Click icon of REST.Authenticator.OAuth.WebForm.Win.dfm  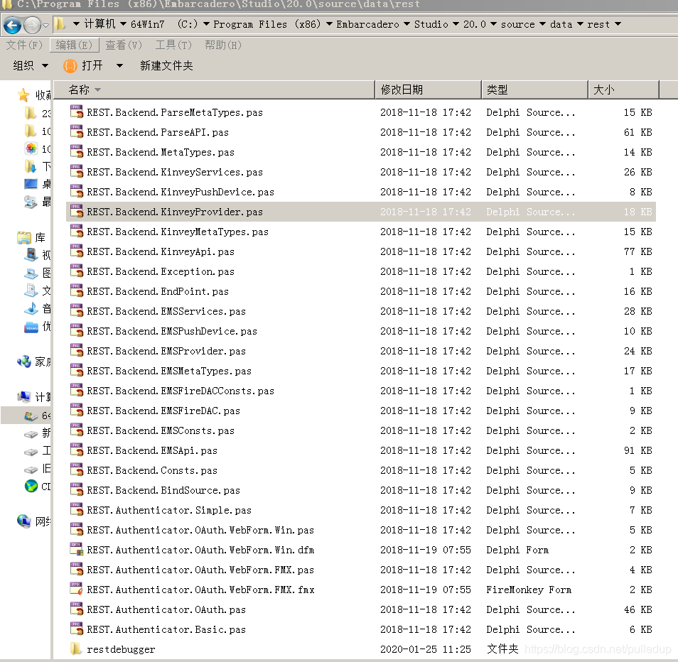tap(77, 549)
